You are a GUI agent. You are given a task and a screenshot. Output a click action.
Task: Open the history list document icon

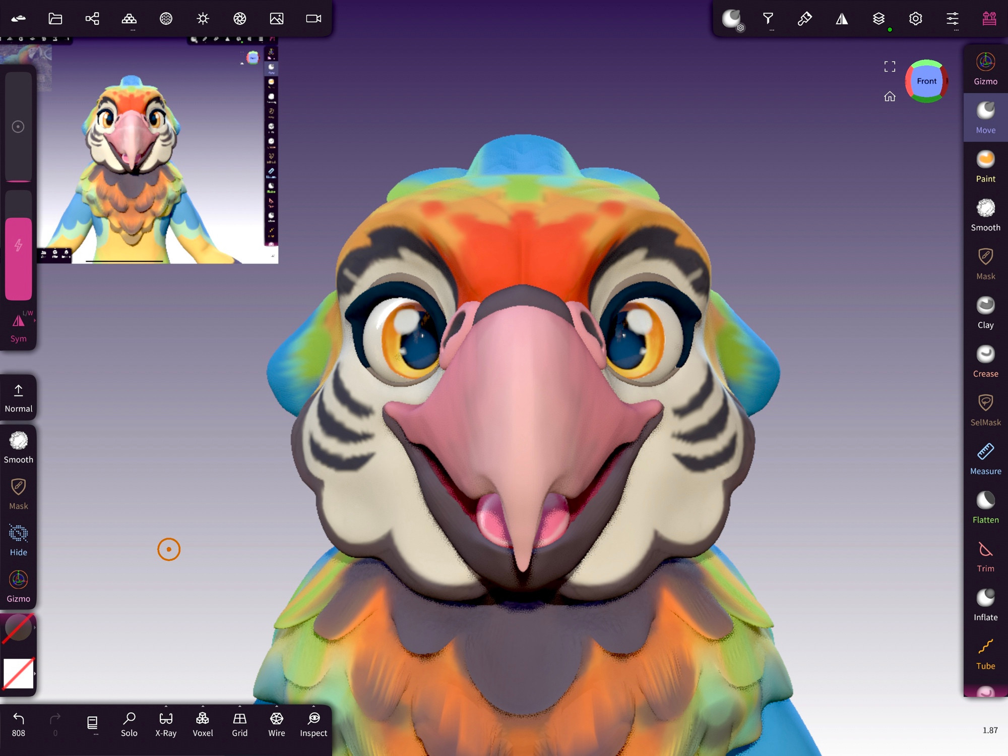[x=92, y=723]
